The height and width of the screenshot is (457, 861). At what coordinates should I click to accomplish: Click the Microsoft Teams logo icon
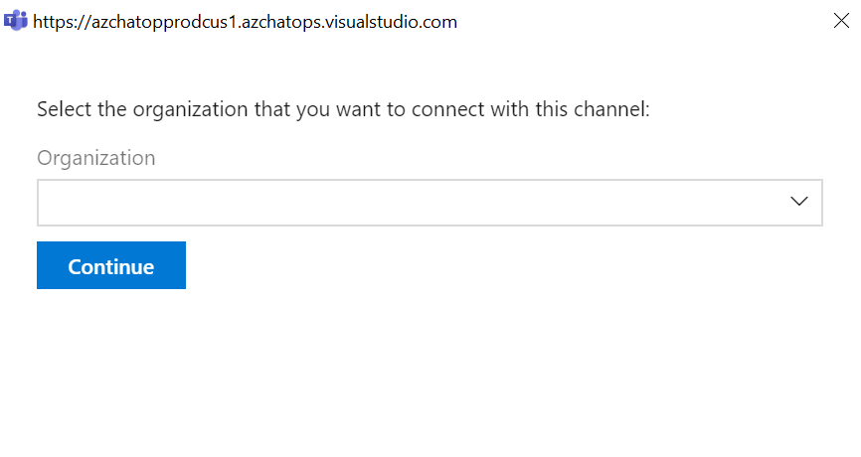click(16, 21)
